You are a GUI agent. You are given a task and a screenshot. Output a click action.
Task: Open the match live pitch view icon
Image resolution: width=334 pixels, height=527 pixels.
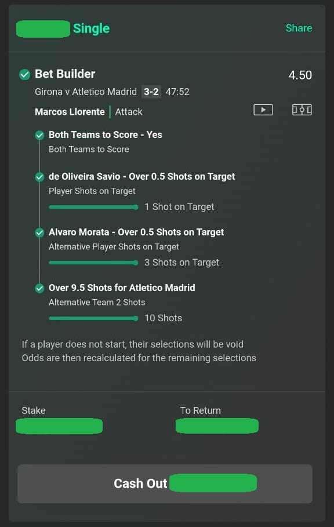tap(302, 110)
